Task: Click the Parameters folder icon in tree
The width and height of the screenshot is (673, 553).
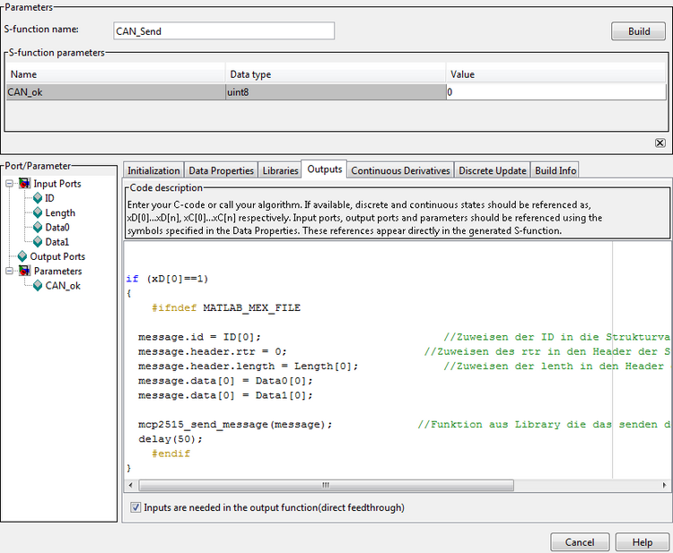Action: (x=24, y=271)
